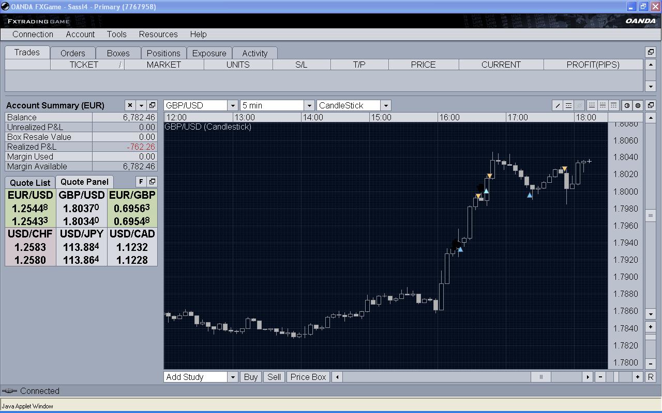Click the chart vertical price scrollbar thumb
The height and width of the screenshot is (413, 662).
point(651,215)
